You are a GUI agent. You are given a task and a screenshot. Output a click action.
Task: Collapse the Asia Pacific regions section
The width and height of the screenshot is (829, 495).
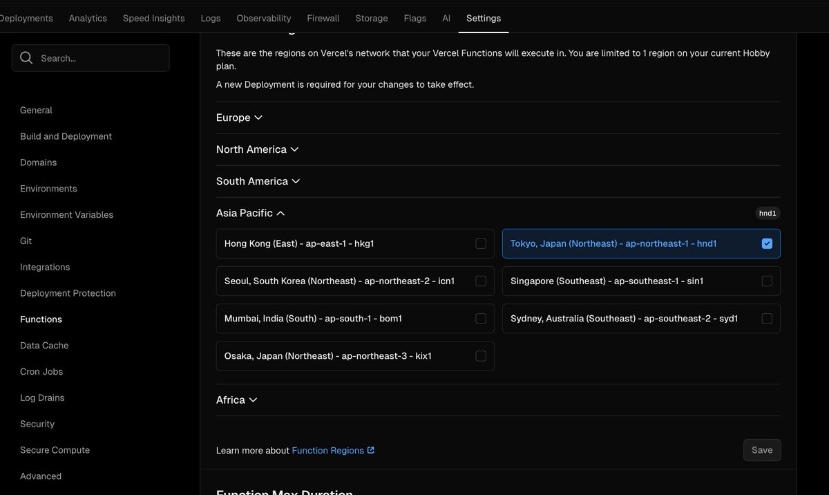250,213
